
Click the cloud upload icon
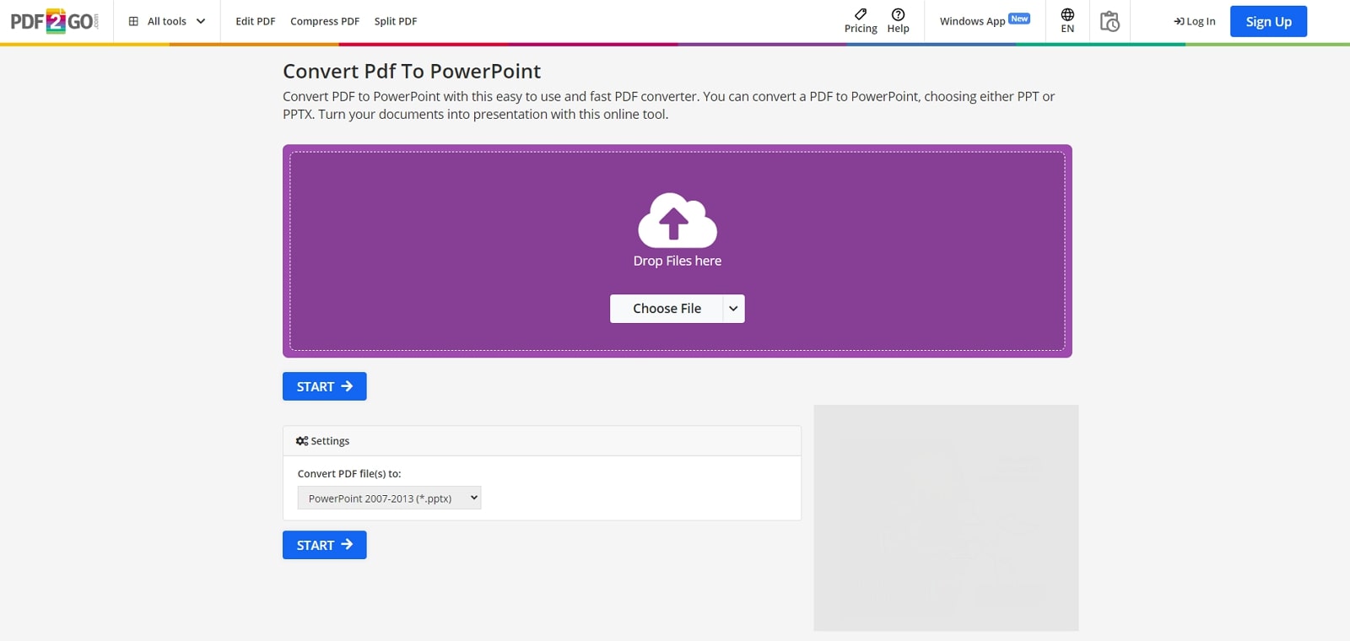[x=678, y=219]
